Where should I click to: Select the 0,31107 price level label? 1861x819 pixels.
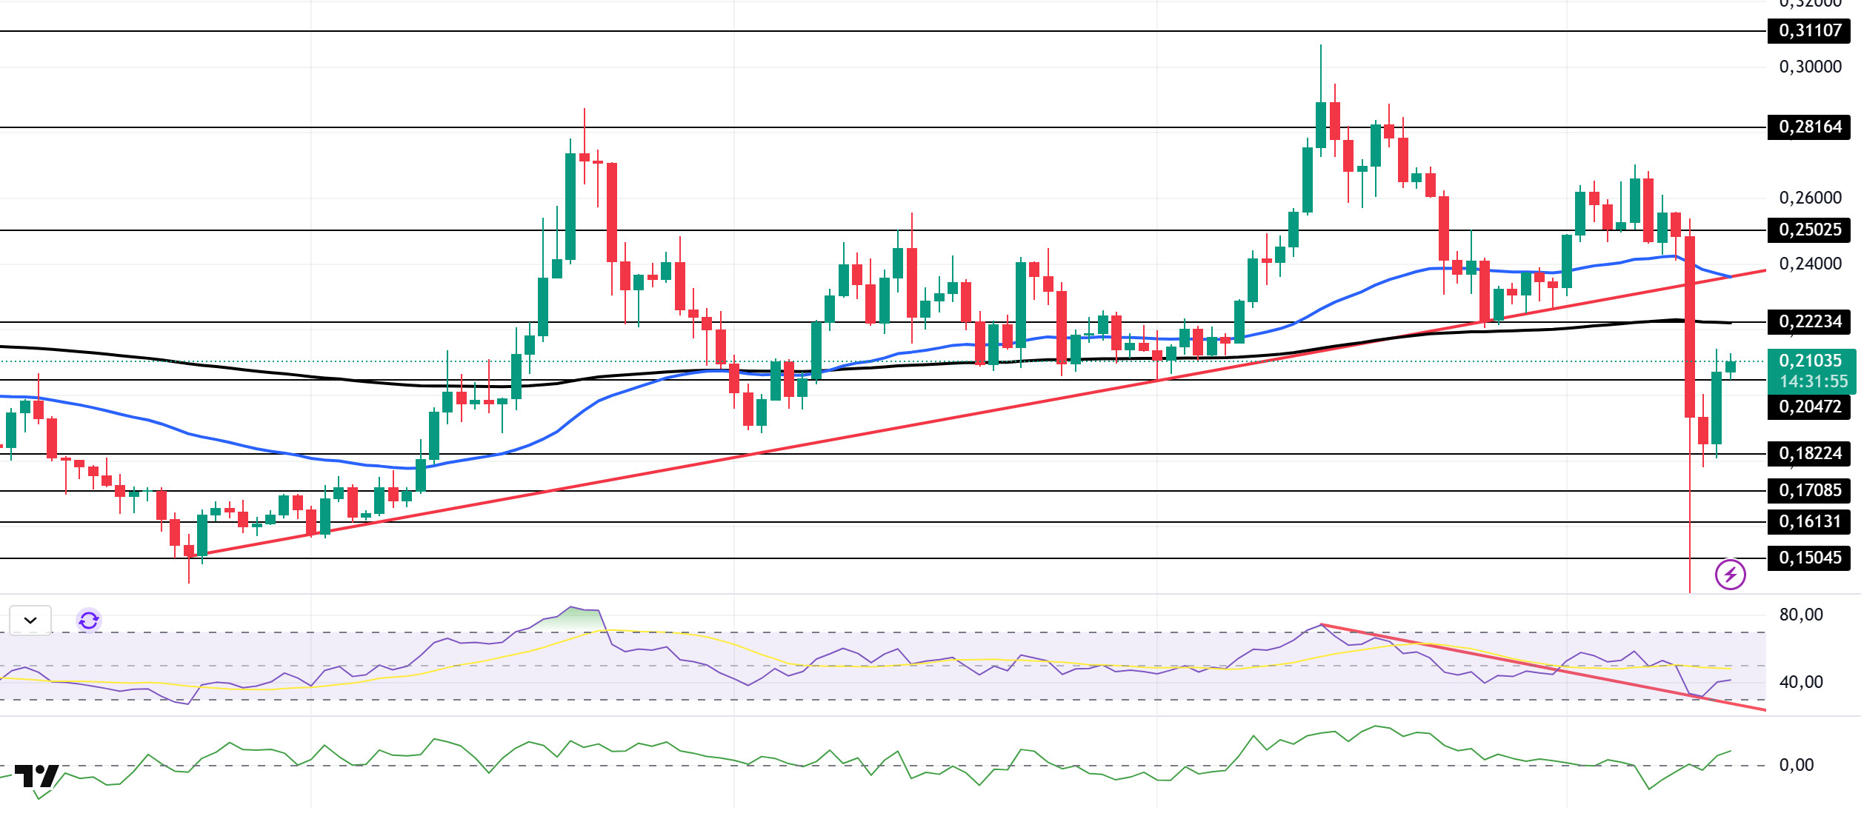click(1809, 31)
